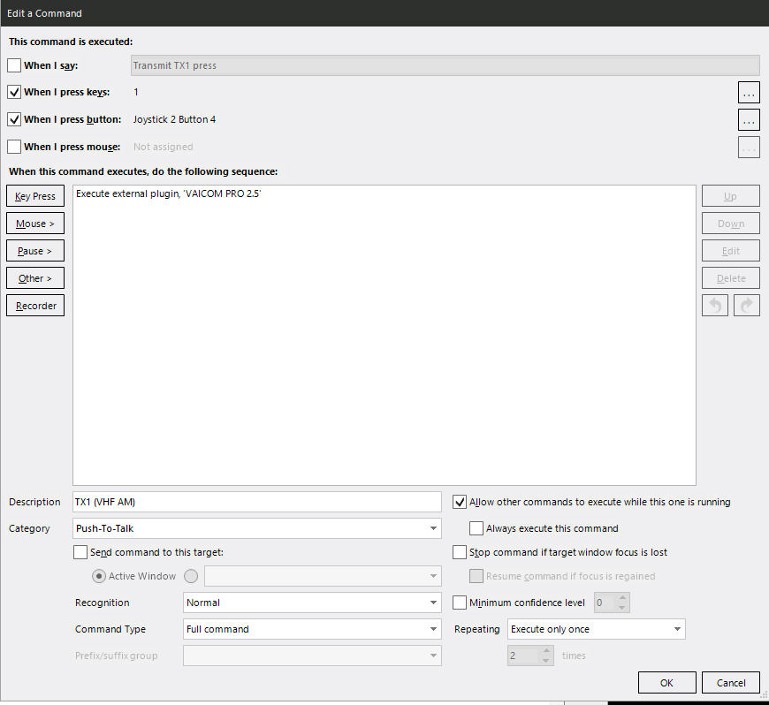Image resolution: width=769 pixels, height=705 pixels.
Task: Open the 'Mouse >' actions menu
Action: tap(35, 224)
